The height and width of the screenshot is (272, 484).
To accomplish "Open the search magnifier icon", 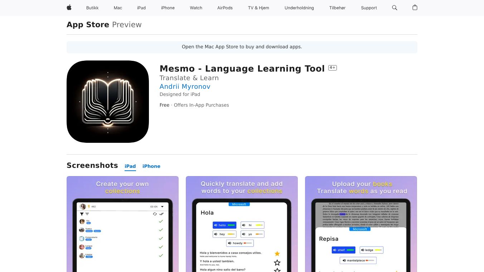I will point(395,8).
